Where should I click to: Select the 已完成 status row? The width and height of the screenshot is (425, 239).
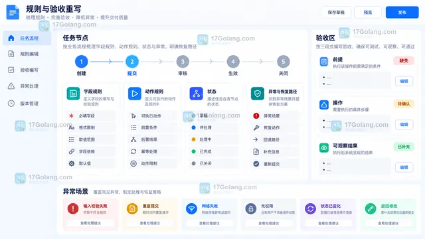point(214,151)
